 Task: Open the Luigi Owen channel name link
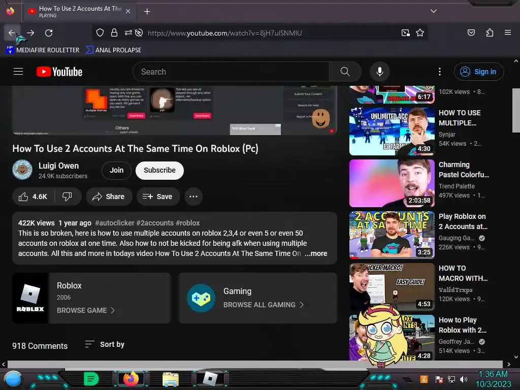[59, 166]
